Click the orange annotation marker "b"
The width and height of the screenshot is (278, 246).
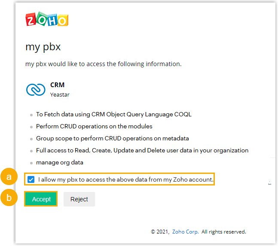(8, 199)
